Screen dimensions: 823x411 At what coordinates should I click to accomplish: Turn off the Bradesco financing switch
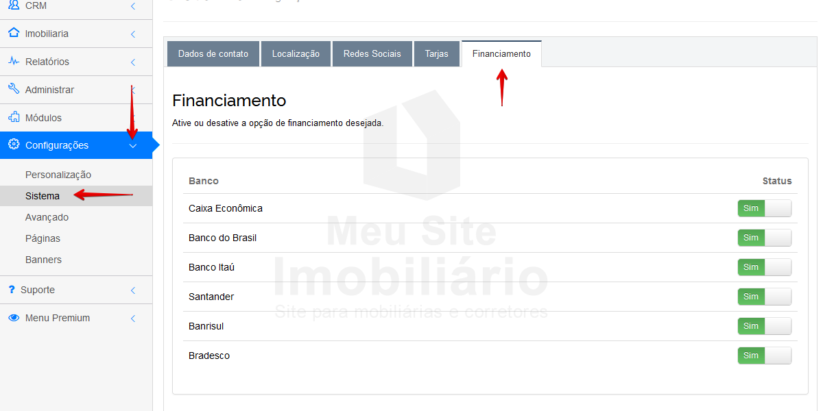point(764,356)
